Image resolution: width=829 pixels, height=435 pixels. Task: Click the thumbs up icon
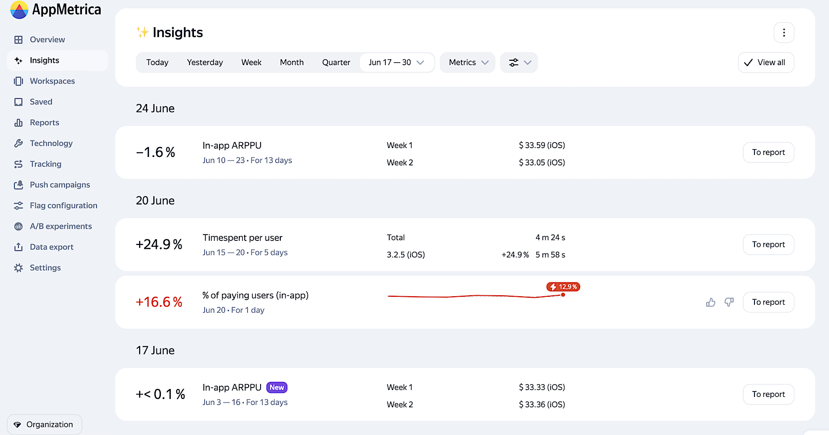pos(711,302)
